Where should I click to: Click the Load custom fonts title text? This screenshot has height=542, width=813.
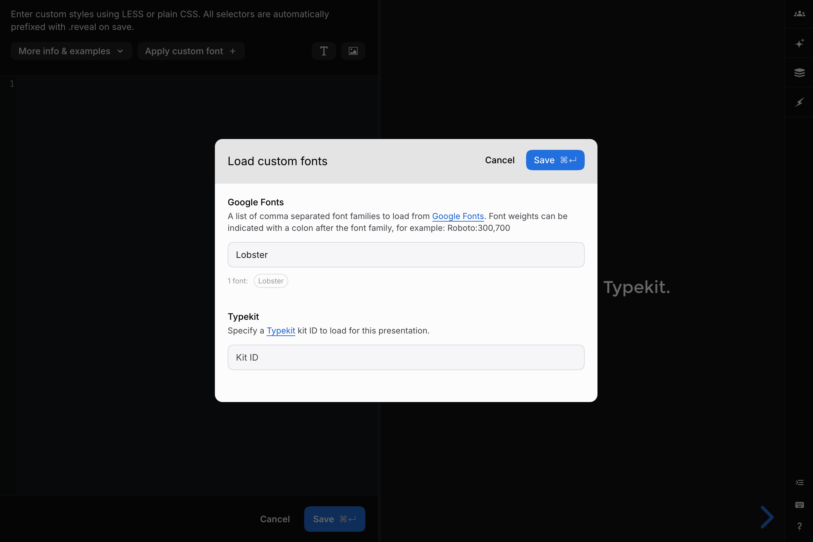pyautogui.click(x=277, y=161)
